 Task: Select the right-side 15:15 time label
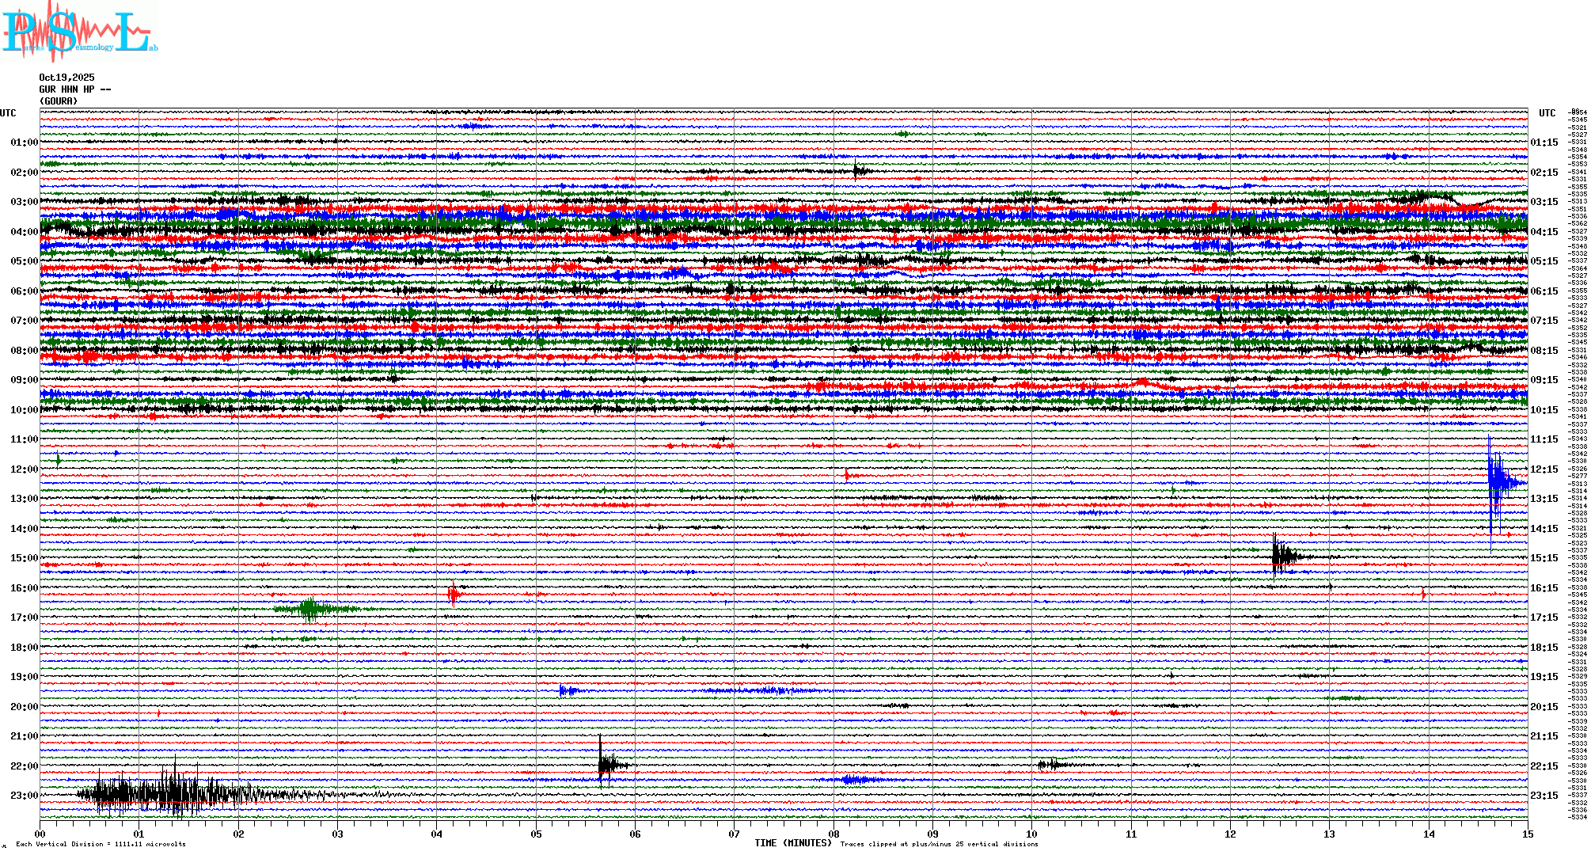[1544, 558]
